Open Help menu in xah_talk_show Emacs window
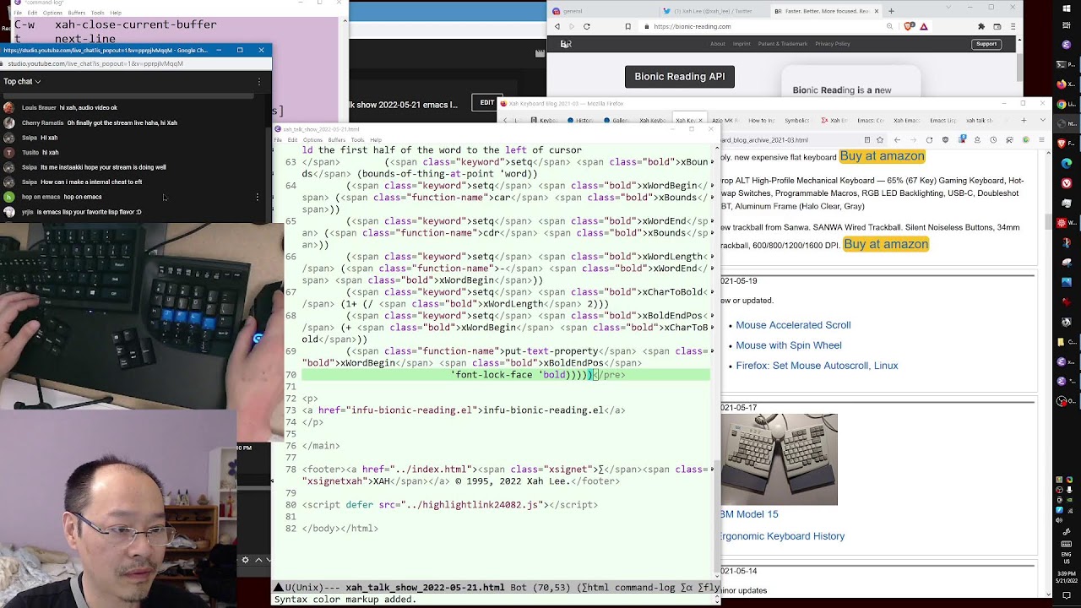The image size is (1081, 608). [x=376, y=139]
